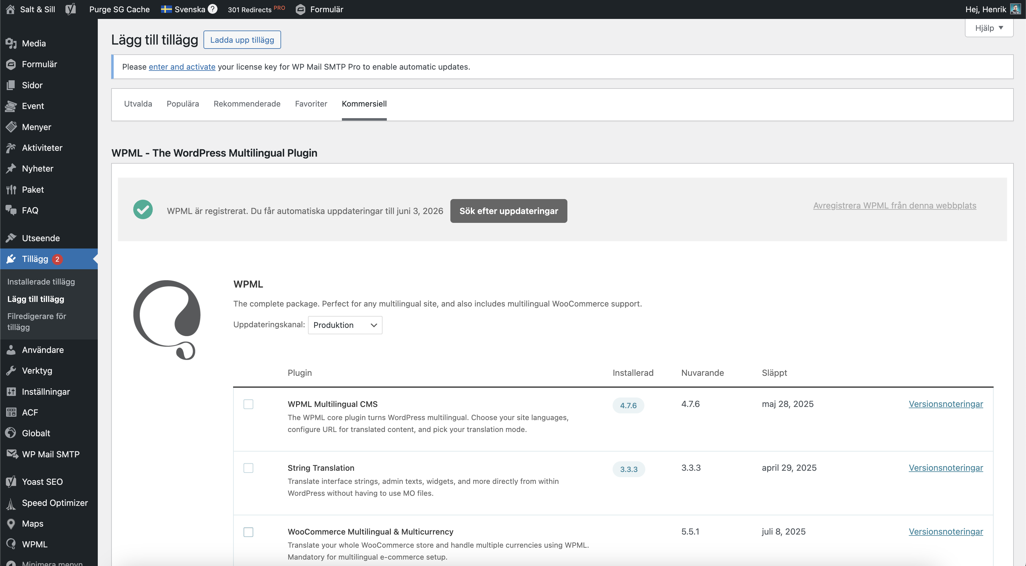This screenshot has width=1026, height=566.
Task: Open the Utseende paintbrush icon
Action: [x=11, y=238]
